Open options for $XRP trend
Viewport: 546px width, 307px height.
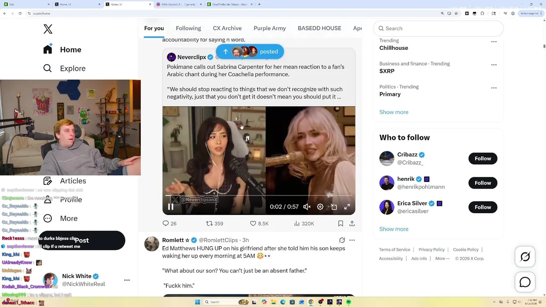pyautogui.click(x=494, y=65)
